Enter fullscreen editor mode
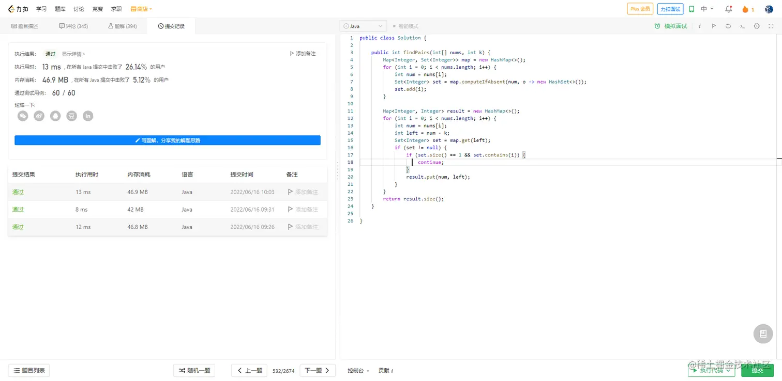Image resolution: width=782 pixels, height=381 pixels. point(771,26)
